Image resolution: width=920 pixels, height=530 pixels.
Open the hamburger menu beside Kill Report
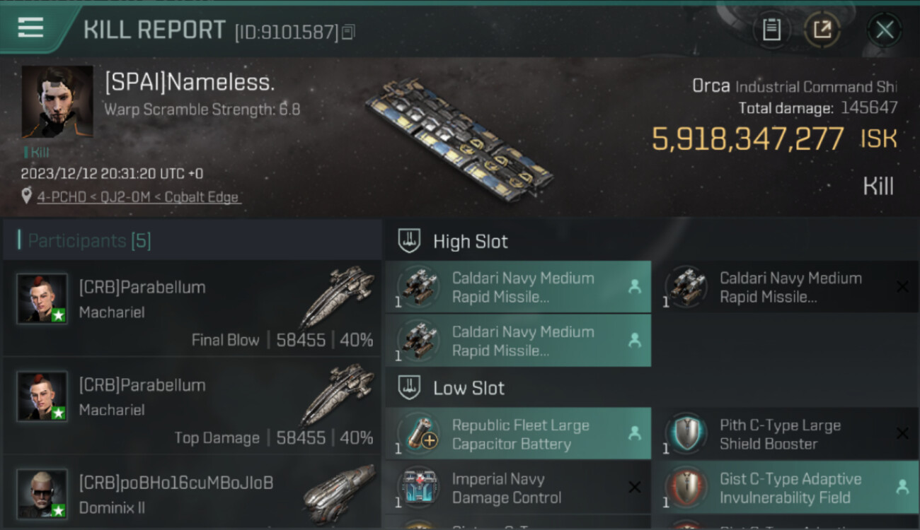(30, 28)
